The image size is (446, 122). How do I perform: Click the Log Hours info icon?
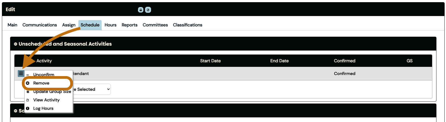coord(28,108)
